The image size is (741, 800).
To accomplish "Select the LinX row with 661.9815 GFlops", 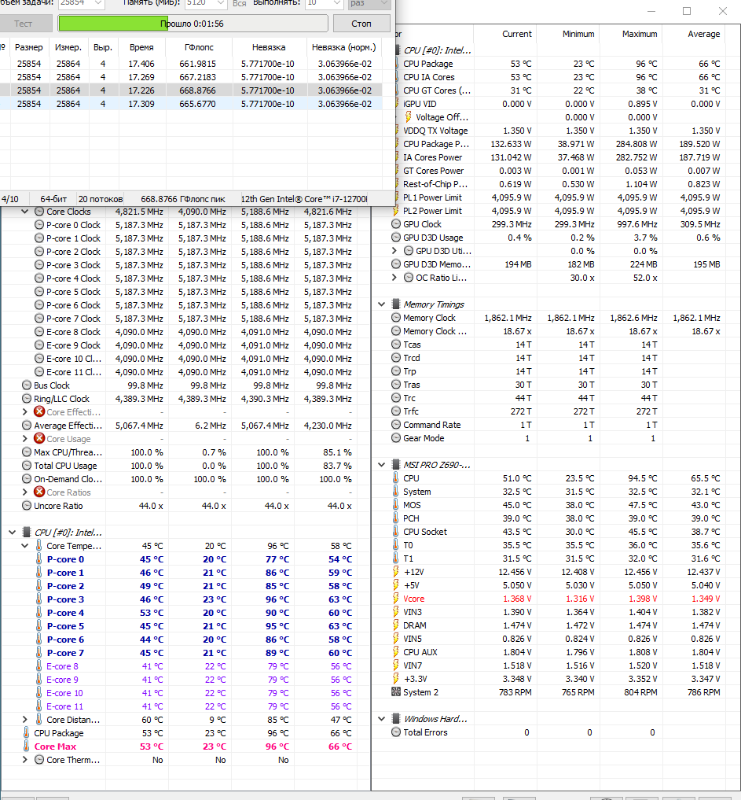I will pos(191,64).
